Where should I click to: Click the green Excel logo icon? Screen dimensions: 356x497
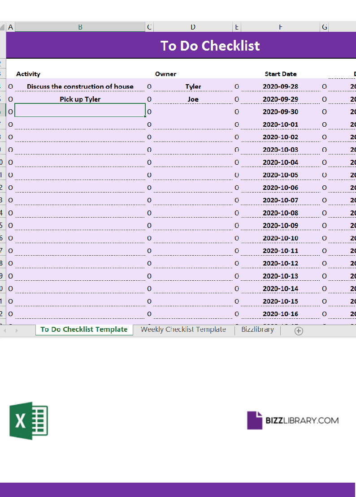click(x=29, y=420)
